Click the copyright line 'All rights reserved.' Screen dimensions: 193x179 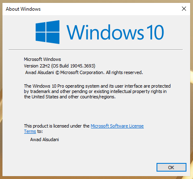click(x=125, y=72)
